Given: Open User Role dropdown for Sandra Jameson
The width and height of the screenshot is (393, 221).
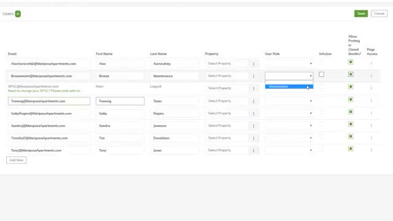Looking at the screenshot, I should pyautogui.click(x=289, y=125).
